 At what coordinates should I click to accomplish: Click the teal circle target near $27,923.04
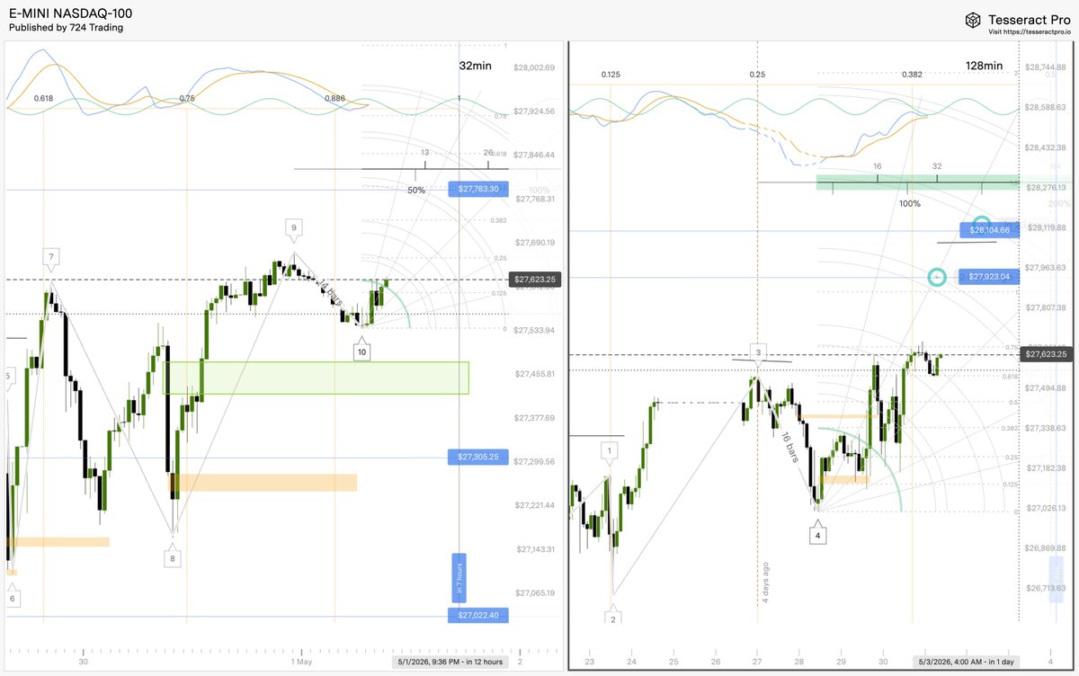click(938, 277)
